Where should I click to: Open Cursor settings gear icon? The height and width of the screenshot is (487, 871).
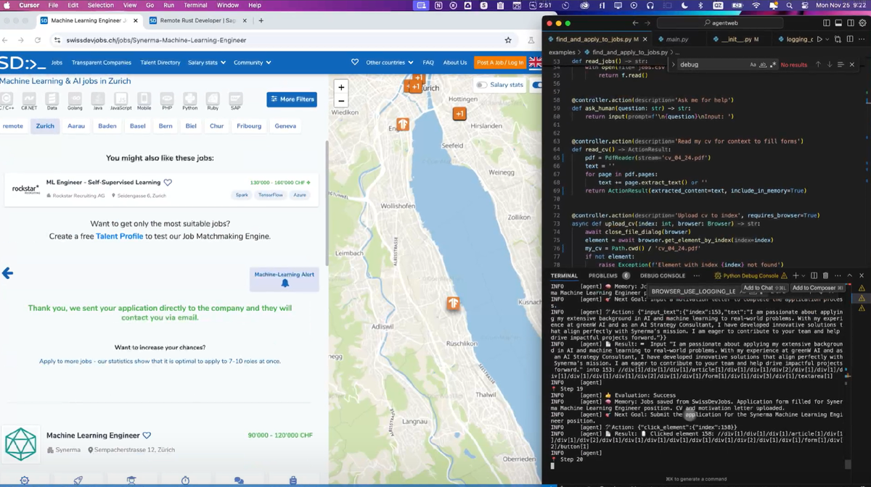point(862,23)
